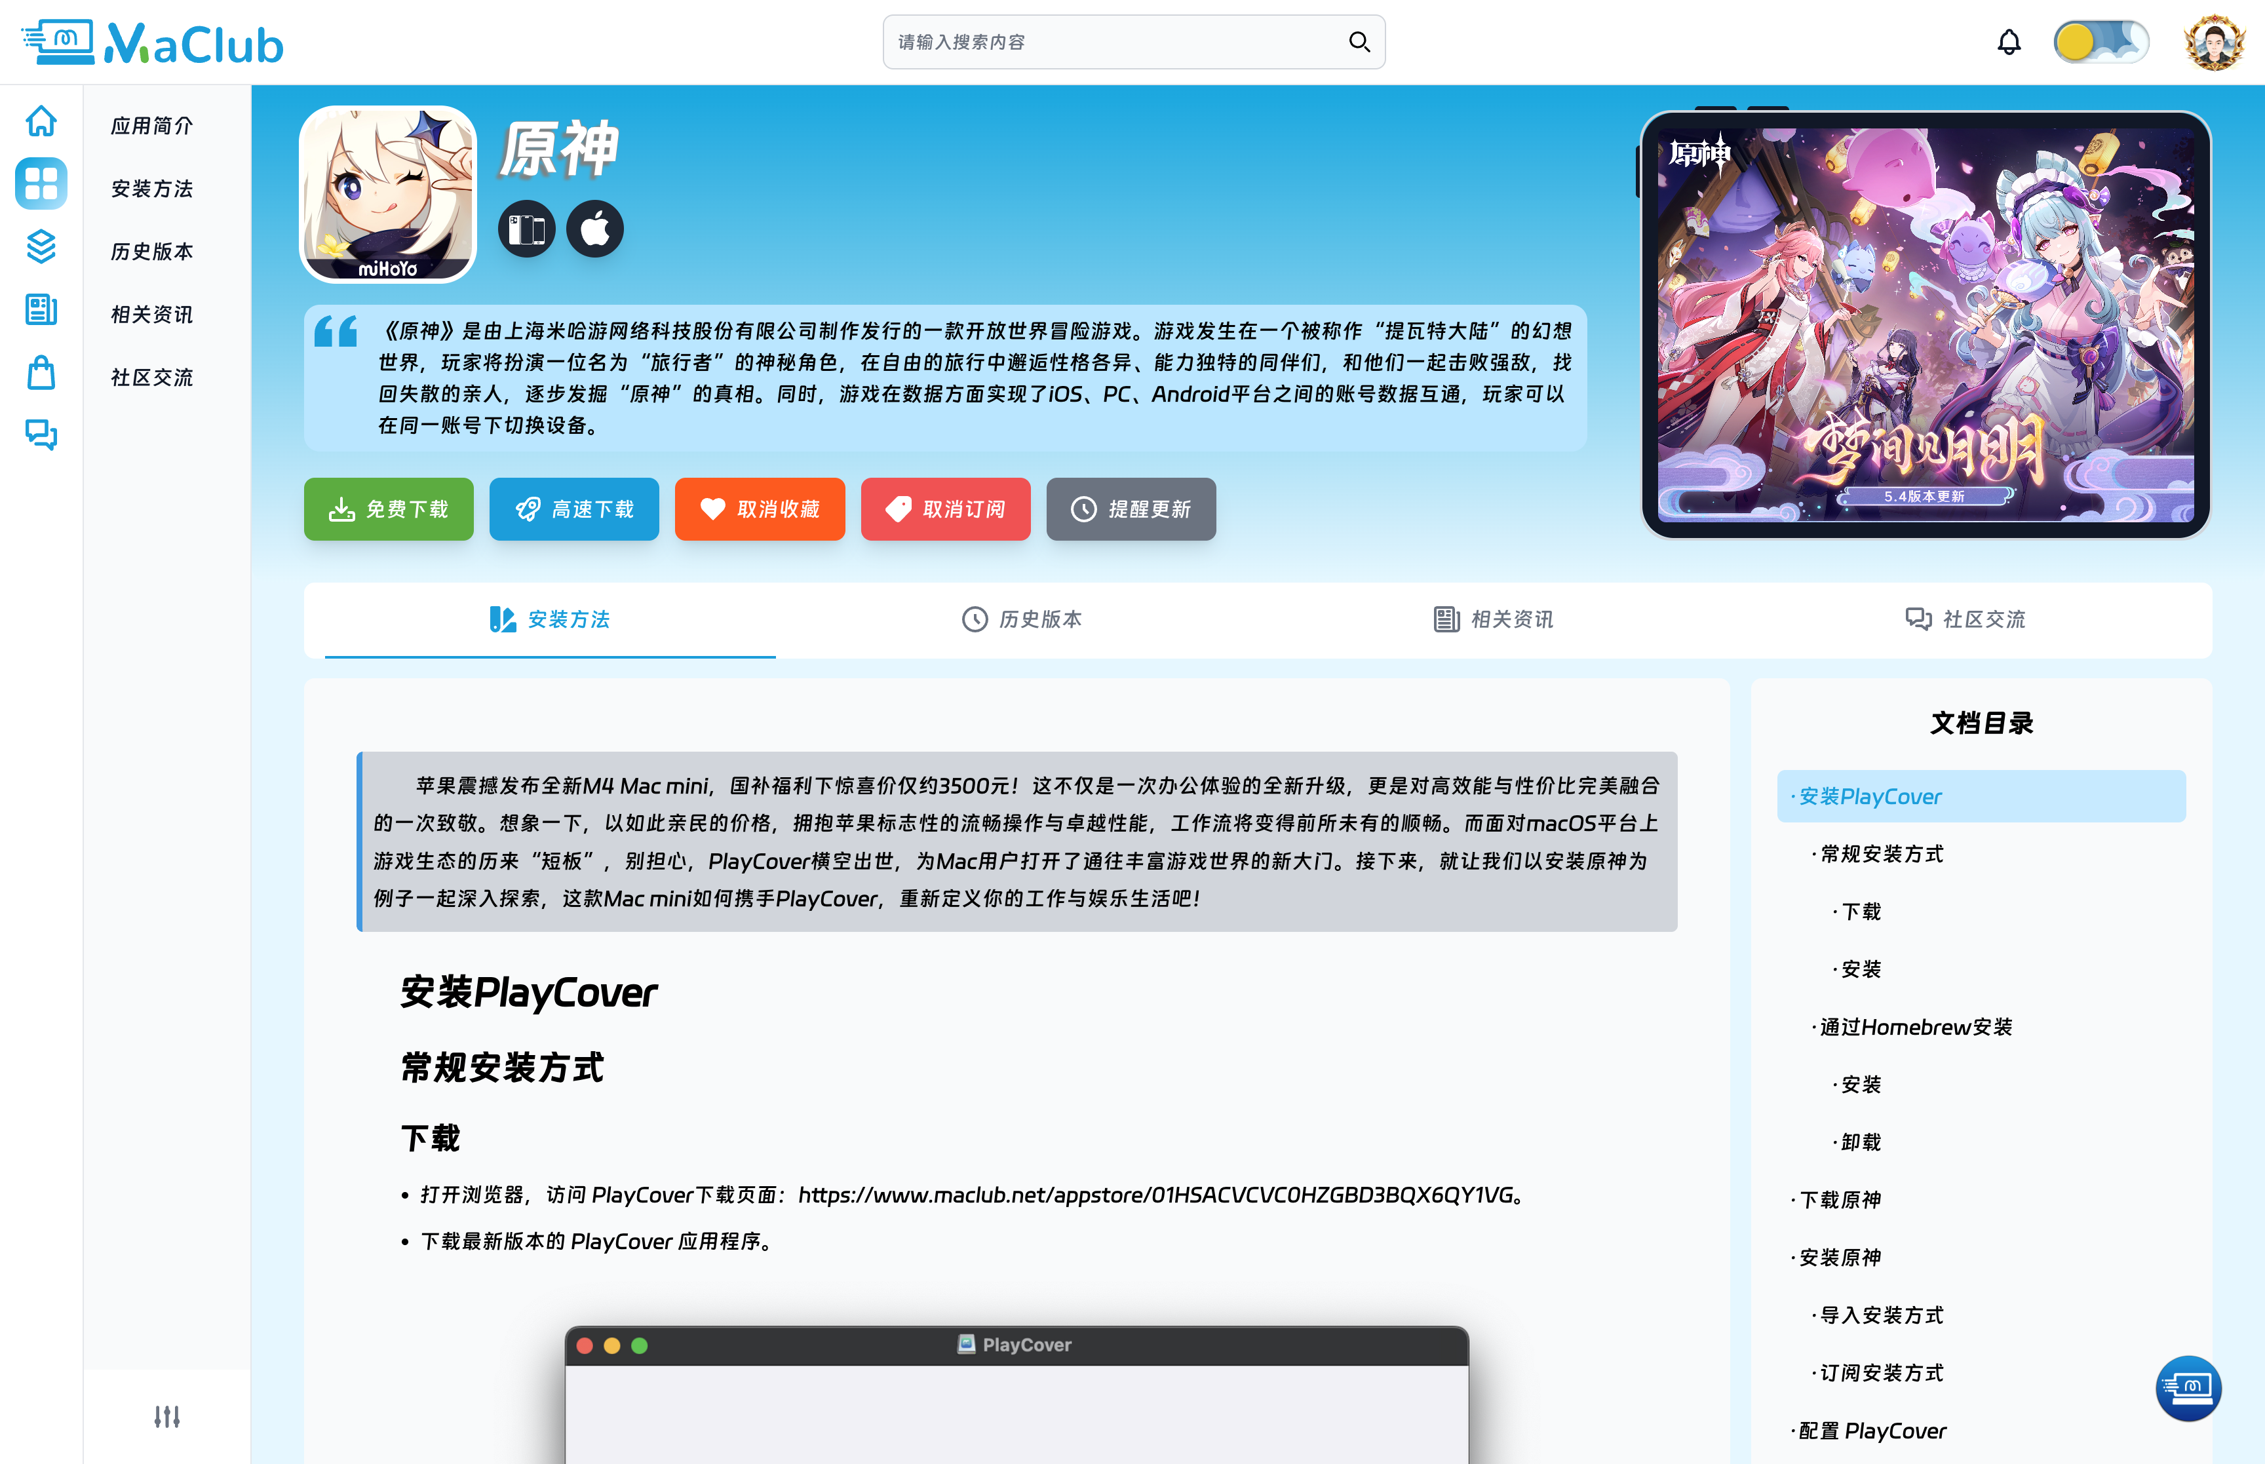Select 相关资讯 in the left side menu

152,315
